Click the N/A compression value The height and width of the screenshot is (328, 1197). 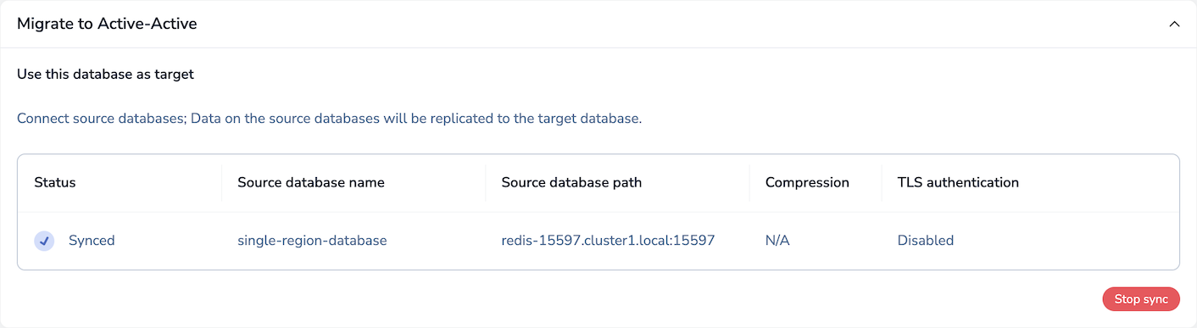(x=777, y=241)
